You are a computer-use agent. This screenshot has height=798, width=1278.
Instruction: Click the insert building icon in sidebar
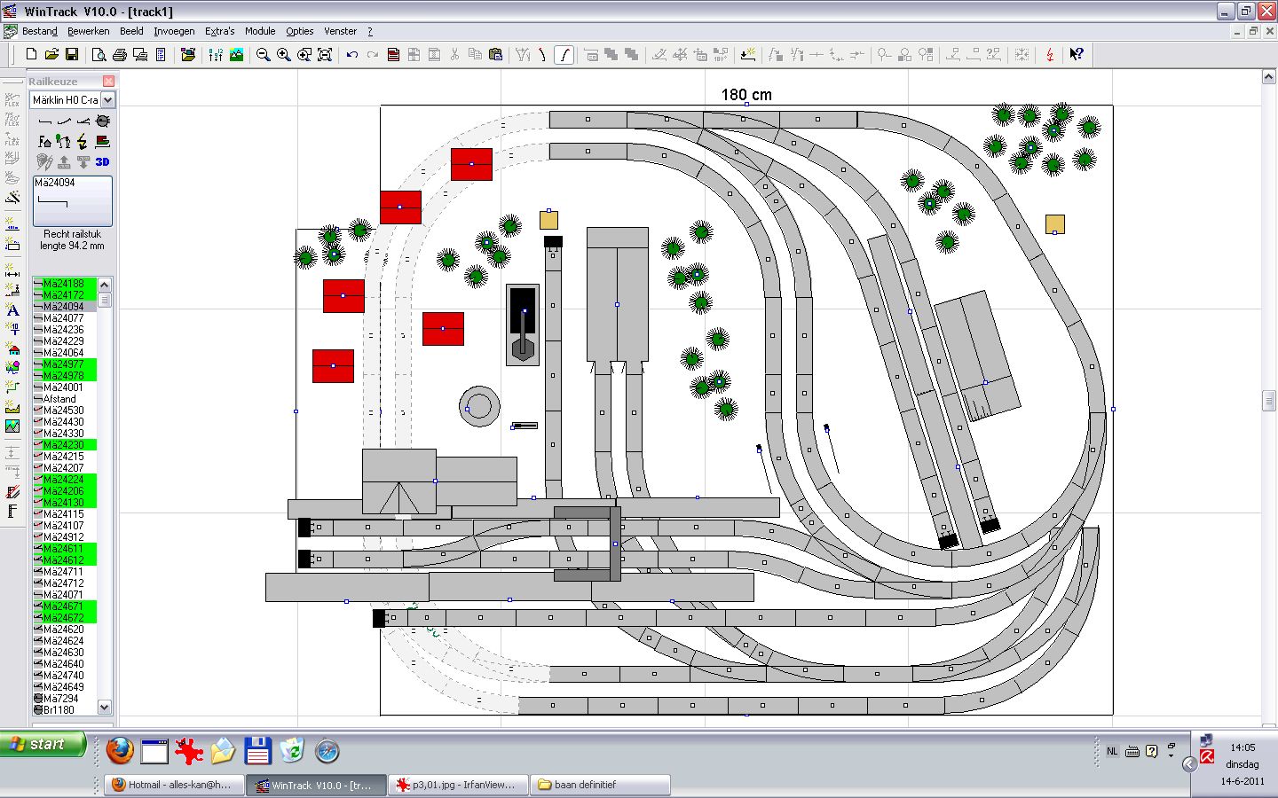[12, 348]
